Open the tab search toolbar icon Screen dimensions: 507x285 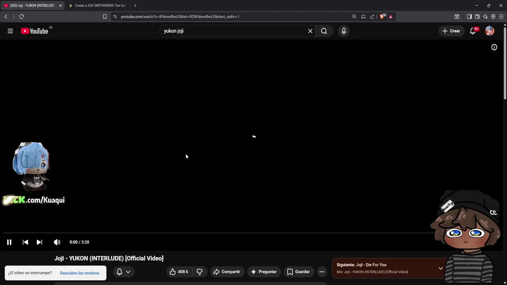coord(457,17)
